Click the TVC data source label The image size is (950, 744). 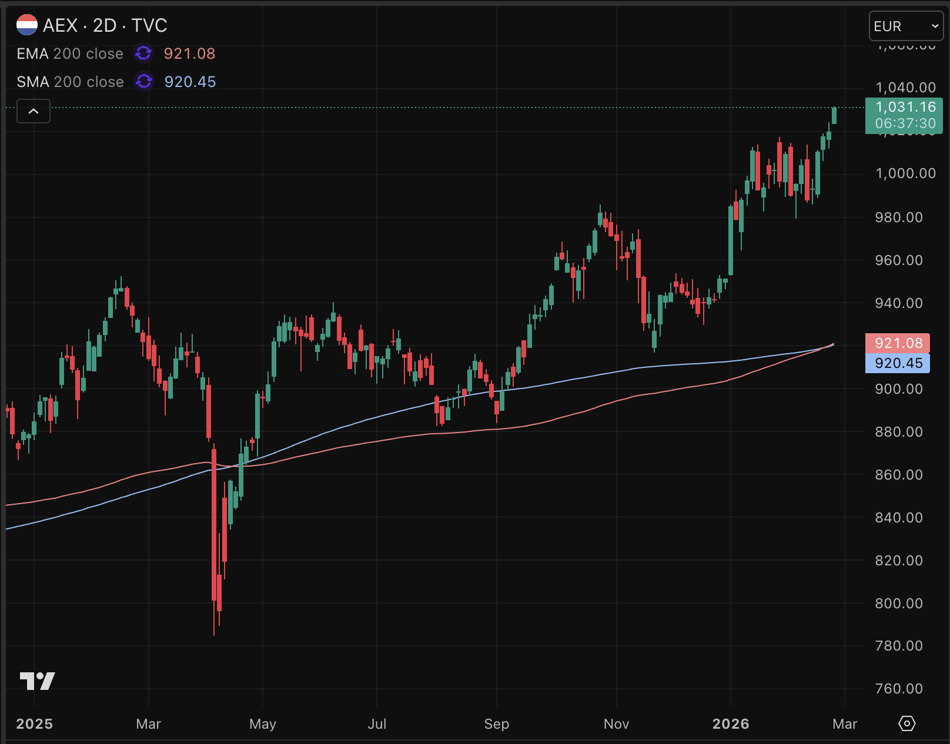pyautogui.click(x=149, y=25)
